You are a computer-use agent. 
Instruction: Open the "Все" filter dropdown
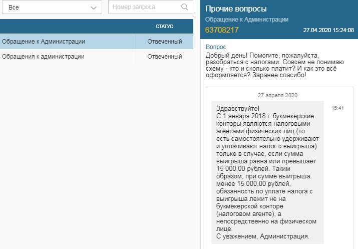(50, 8)
